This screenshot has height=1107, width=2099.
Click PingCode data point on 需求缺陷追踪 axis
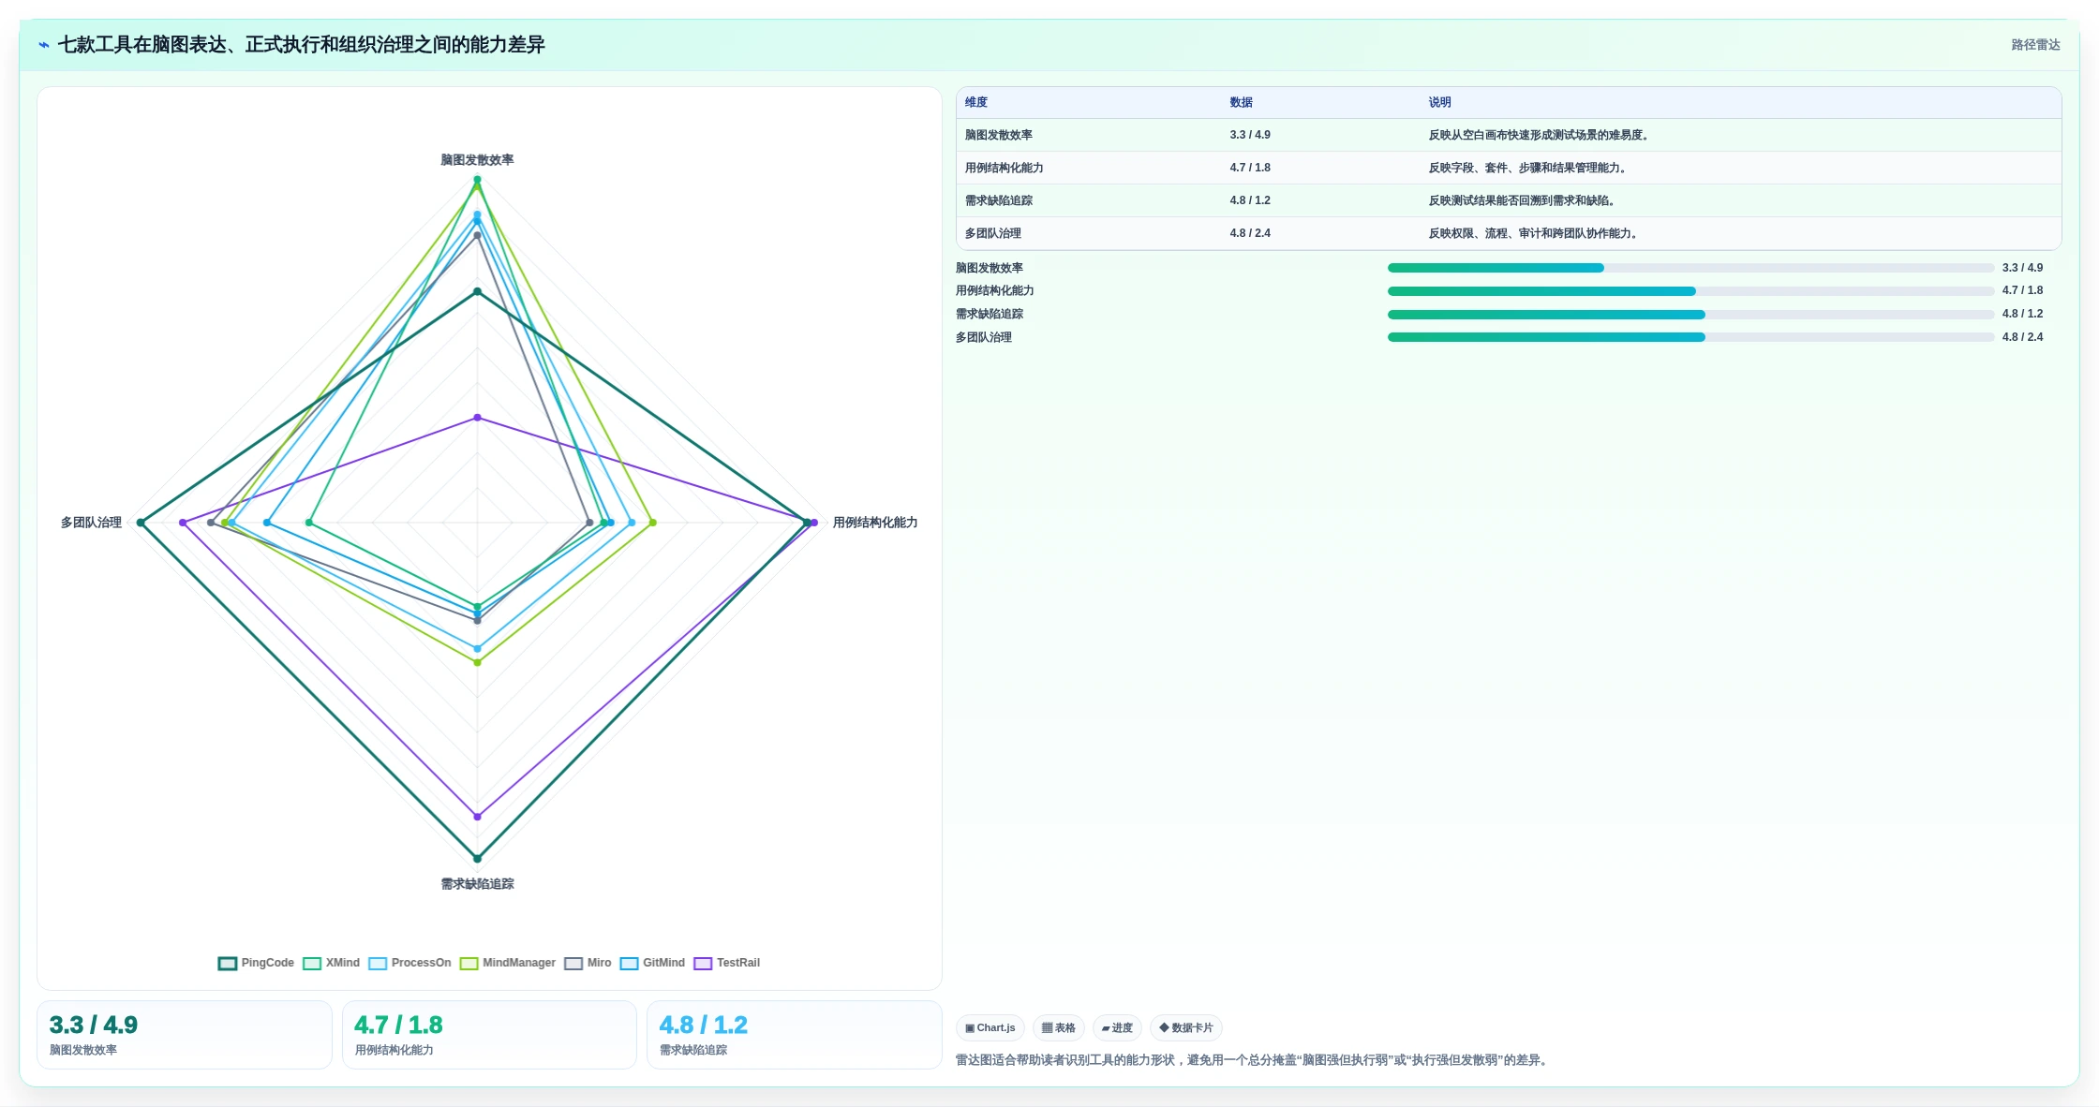(477, 859)
